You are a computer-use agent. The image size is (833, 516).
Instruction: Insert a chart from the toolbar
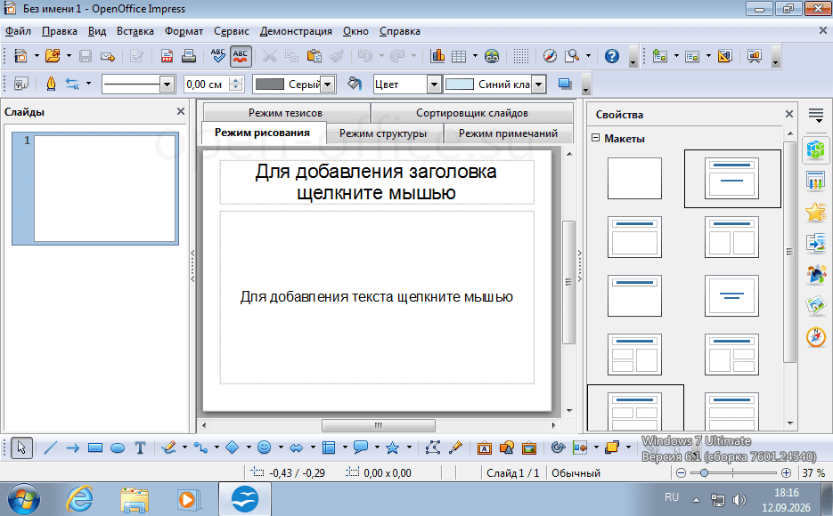click(x=437, y=56)
